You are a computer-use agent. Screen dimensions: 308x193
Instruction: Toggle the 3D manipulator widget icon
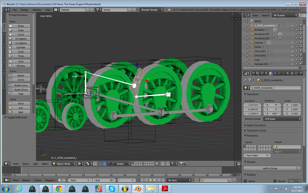[100, 164]
